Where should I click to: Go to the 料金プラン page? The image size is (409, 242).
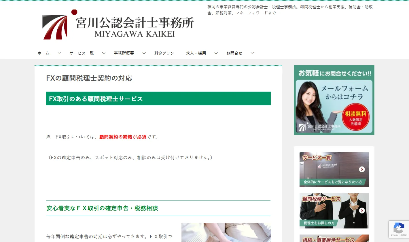point(164,53)
